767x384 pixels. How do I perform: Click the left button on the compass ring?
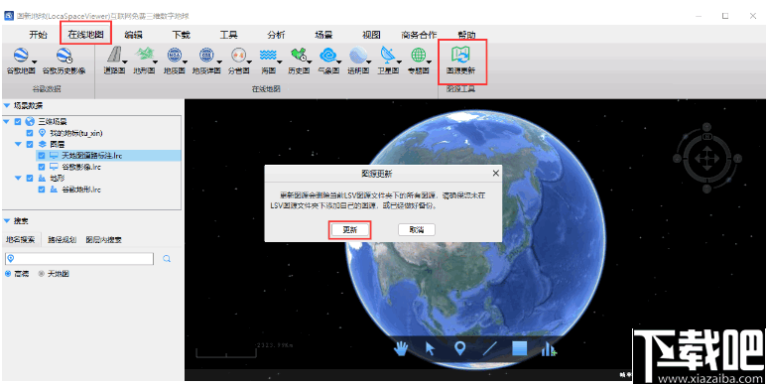tap(677, 159)
